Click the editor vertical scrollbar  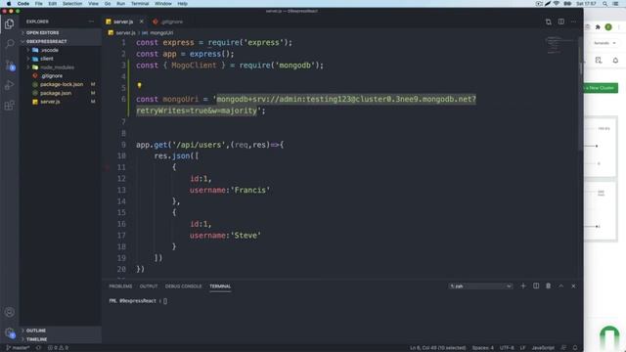[580, 94]
